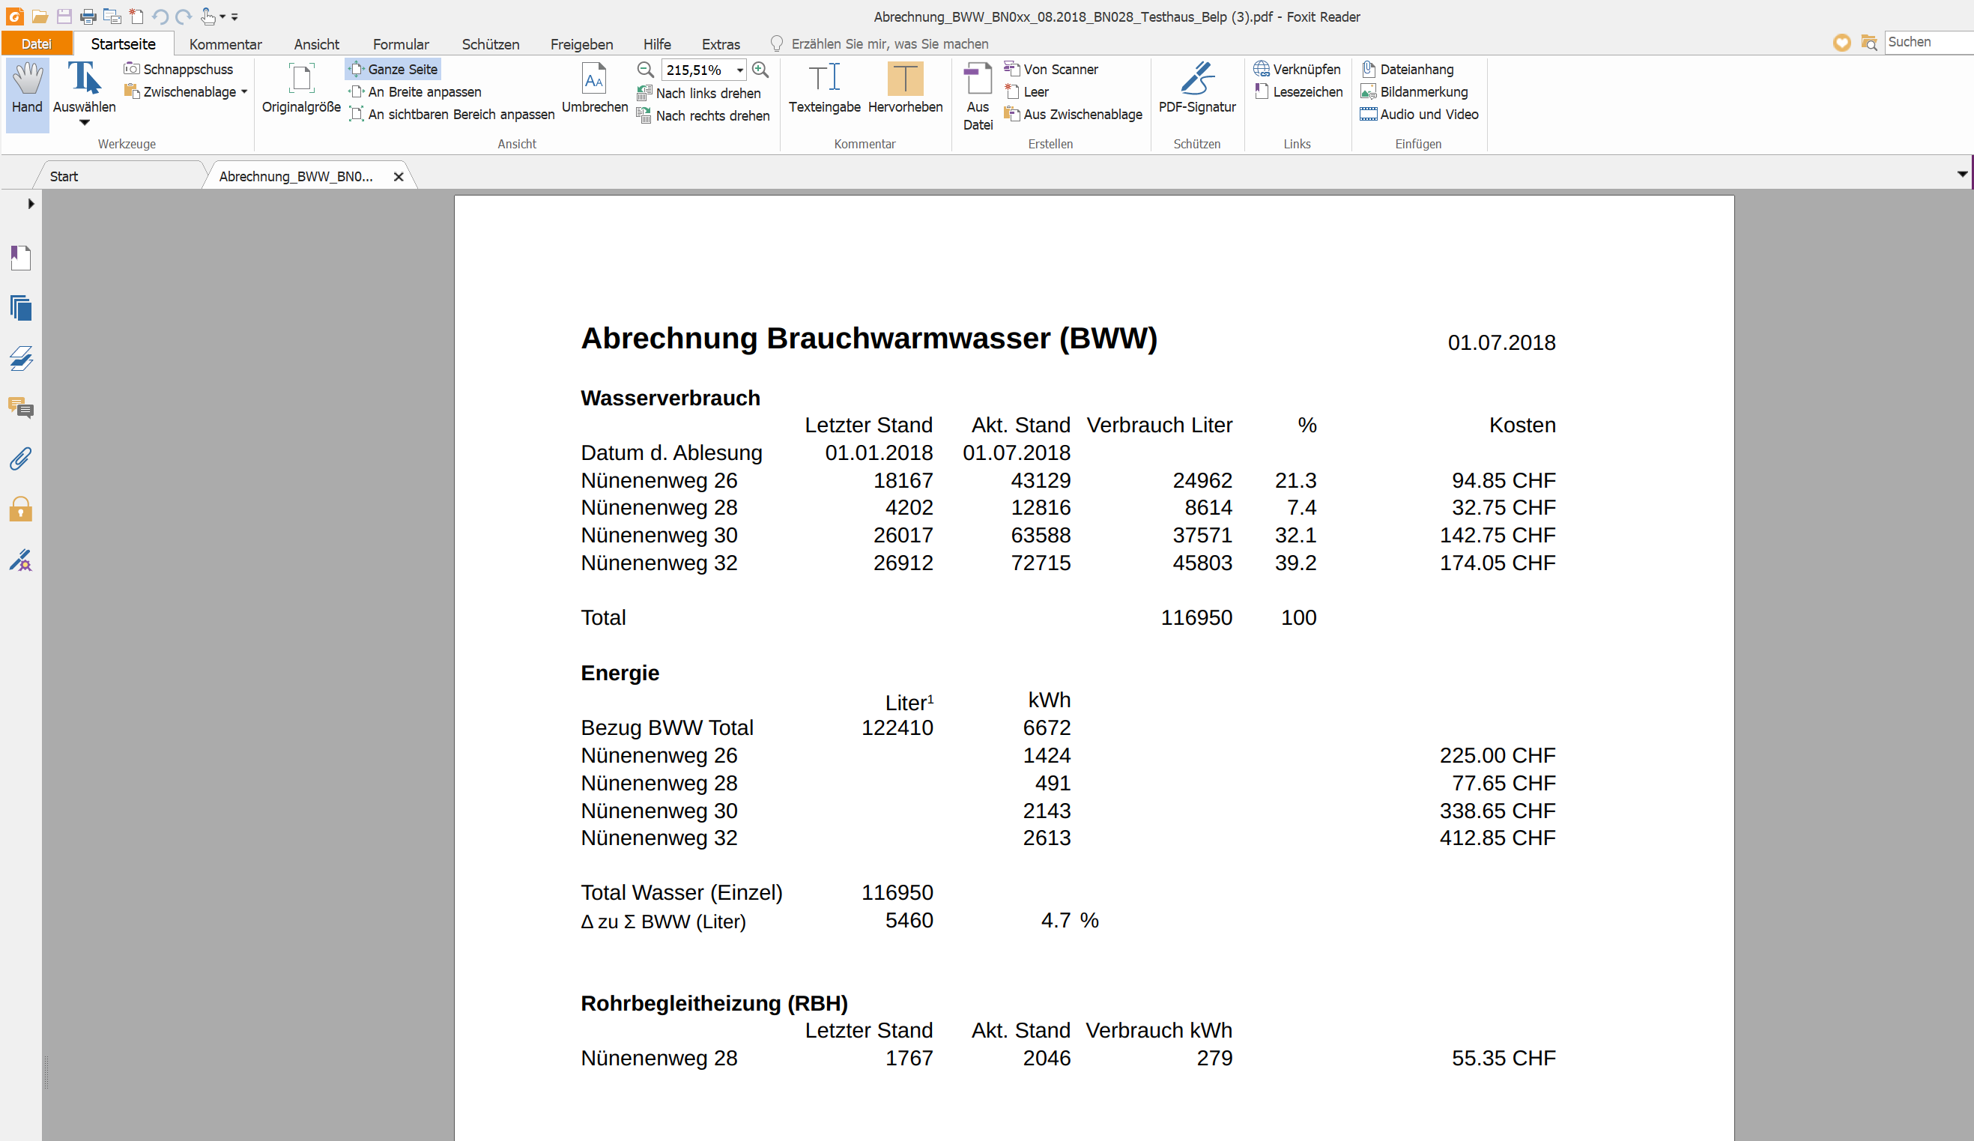Click the Undo arrow icon
The width and height of the screenshot is (1974, 1141).
pyautogui.click(x=160, y=16)
